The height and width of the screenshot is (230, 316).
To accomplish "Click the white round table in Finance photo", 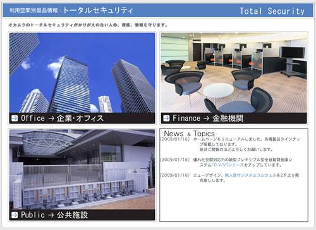I will [x=219, y=90].
